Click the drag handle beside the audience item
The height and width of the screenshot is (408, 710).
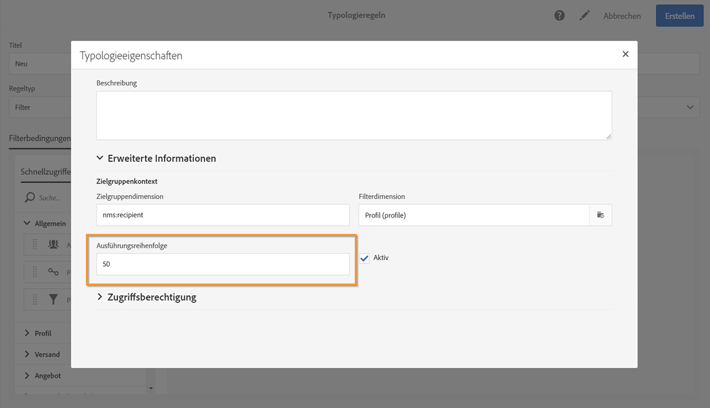point(35,244)
